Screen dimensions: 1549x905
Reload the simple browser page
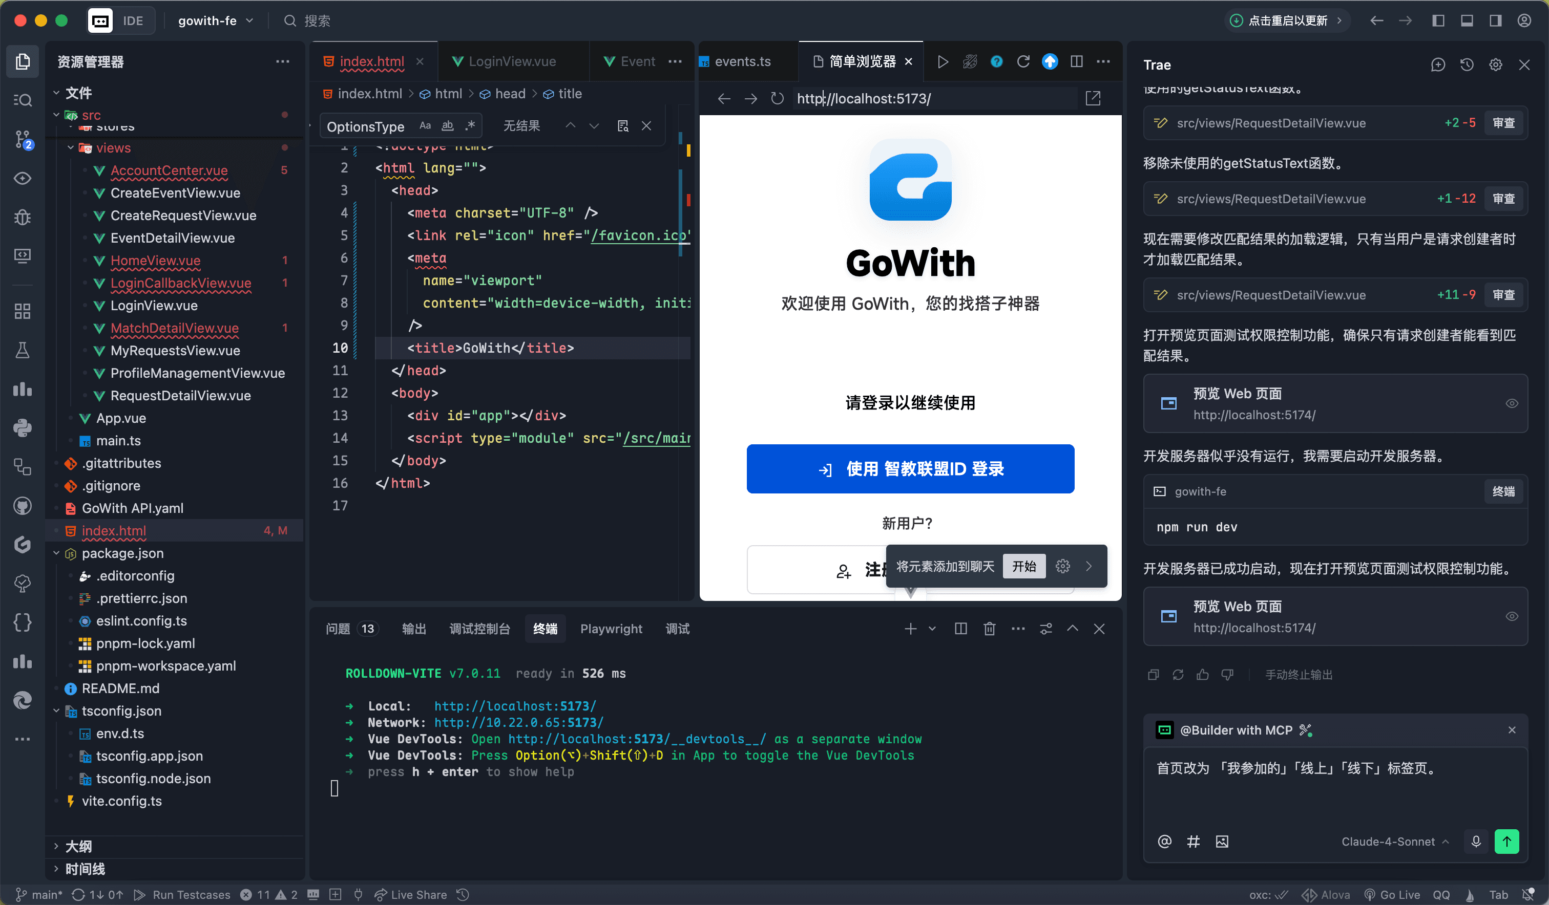[x=777, y=98]
